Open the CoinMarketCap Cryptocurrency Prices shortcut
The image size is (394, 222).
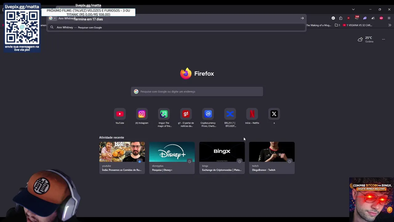tap(208, 114)
